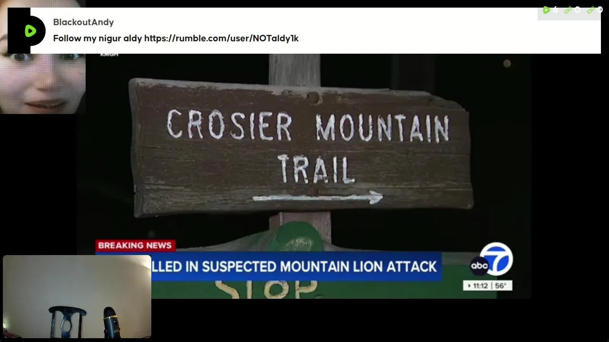Click the BlackoutAndy username
Viewport: 609px width, 342px height.
click(83, 22)
